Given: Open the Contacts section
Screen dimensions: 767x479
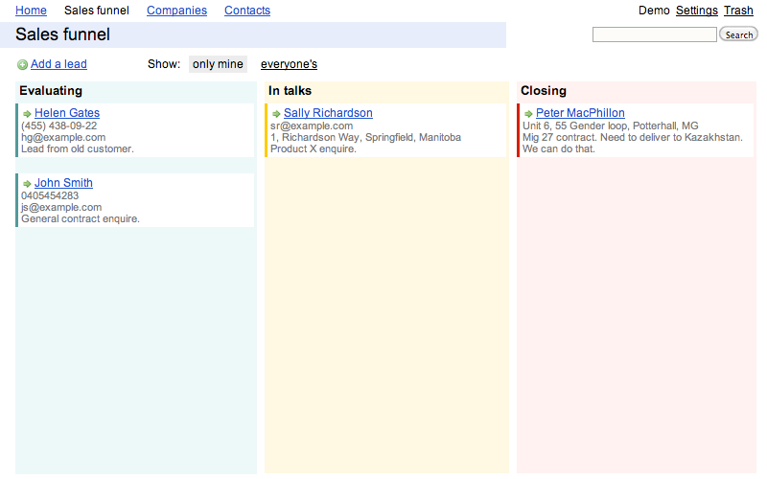Looking at the screenshot, I should click(247, 11).
